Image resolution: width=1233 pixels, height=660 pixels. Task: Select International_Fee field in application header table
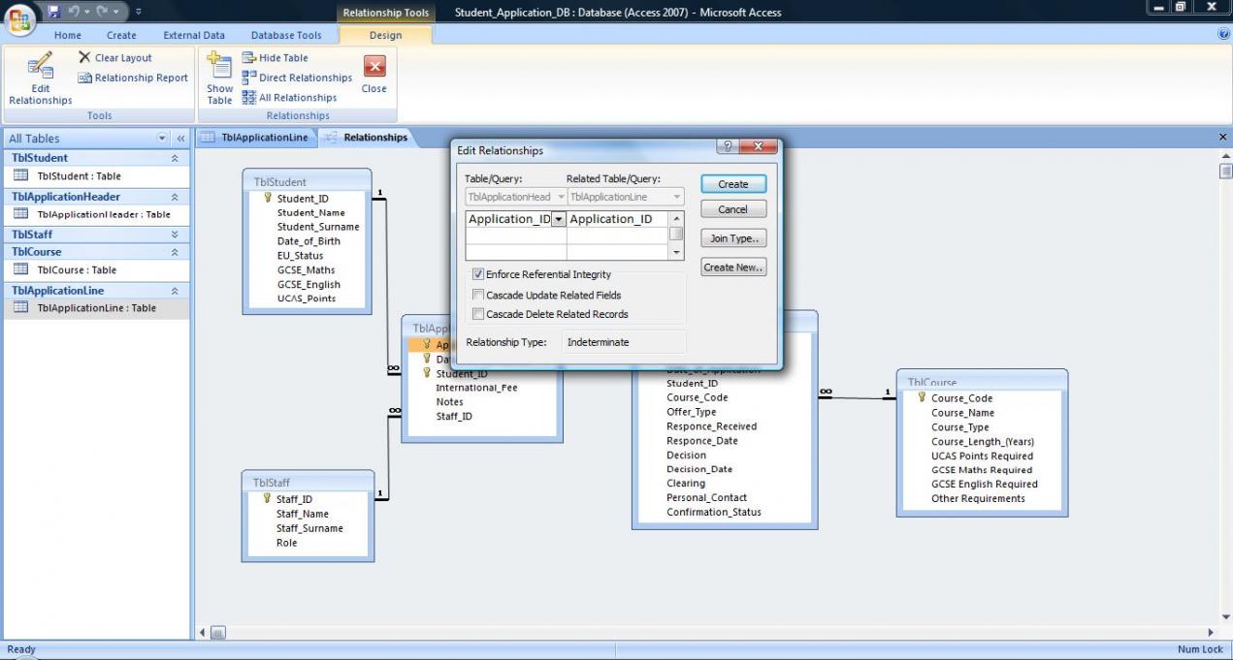(476, 388)
